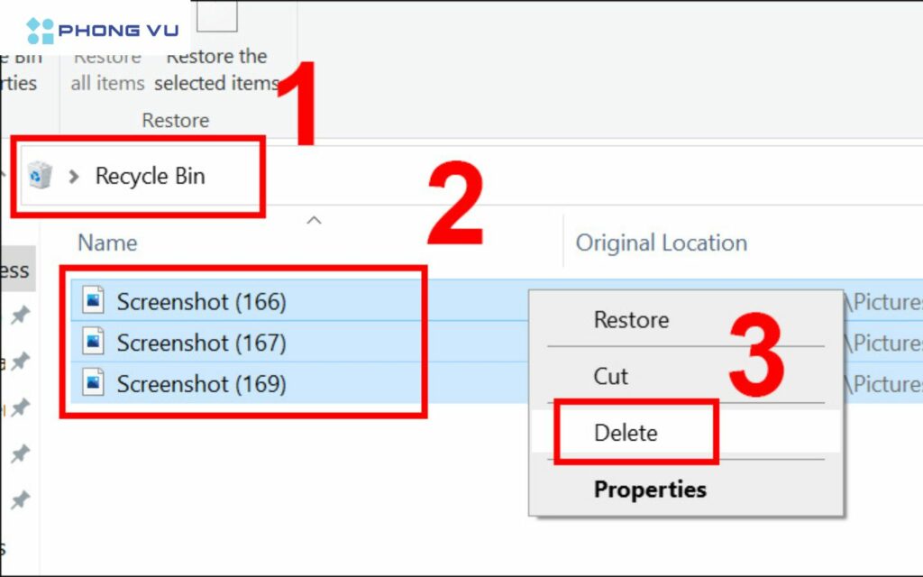923x577 pixels.
Task: Choose Delete in the context menu
Action: [x=626, y=433]
